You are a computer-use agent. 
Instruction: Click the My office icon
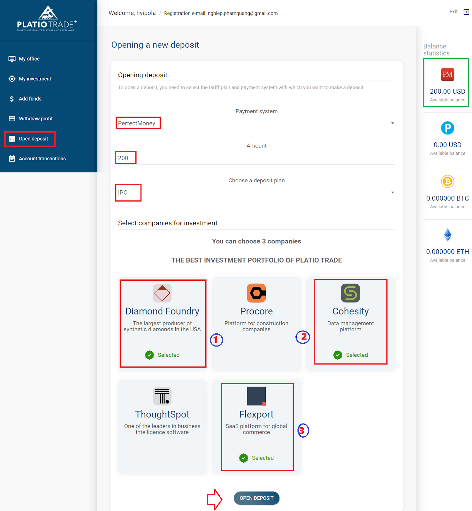click(x=12, y=59)
